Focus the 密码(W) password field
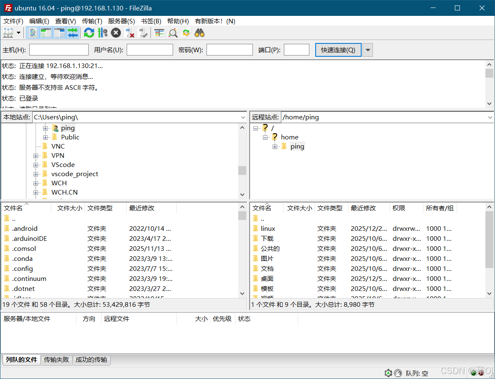This screenshot has width=495, height=379. [230, 50]
